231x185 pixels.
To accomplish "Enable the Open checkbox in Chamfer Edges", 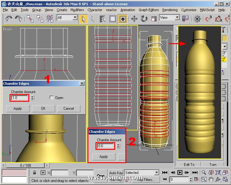I will click(x=52, y=98).
